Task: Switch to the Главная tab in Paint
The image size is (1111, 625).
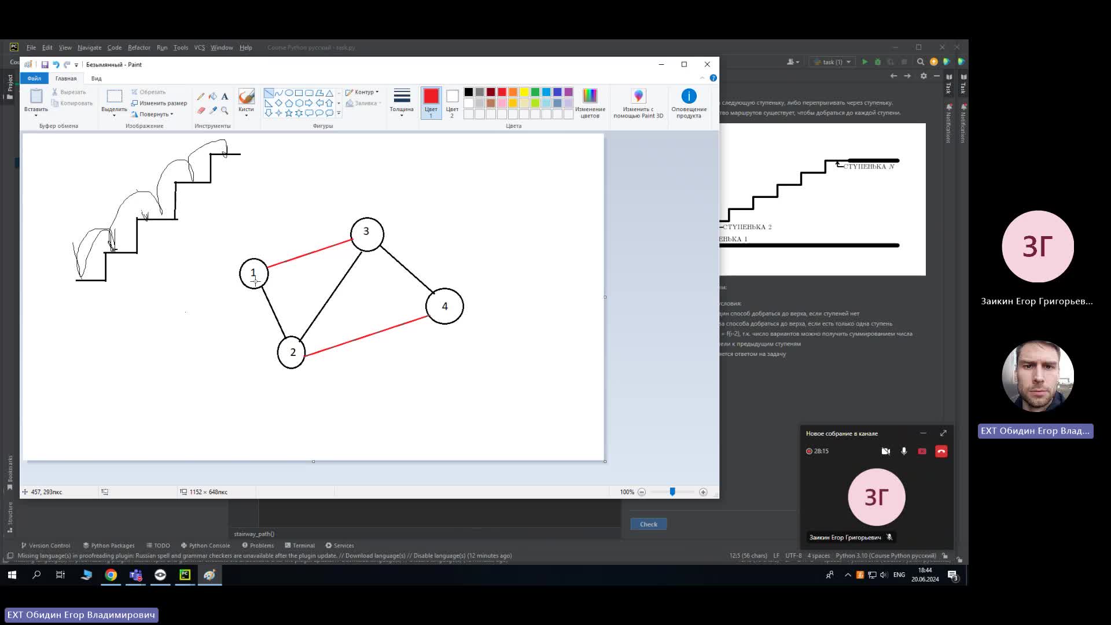Action: pyautogui.click(x=66, y=78)
